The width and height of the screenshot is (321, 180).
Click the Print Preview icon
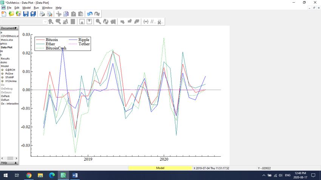pyautogui.click(x=49, y=14)
